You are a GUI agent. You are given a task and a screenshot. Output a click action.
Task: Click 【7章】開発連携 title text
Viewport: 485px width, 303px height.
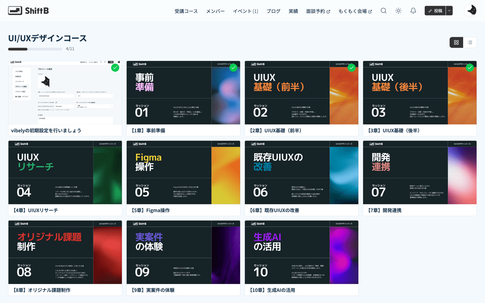coord(384,210)
